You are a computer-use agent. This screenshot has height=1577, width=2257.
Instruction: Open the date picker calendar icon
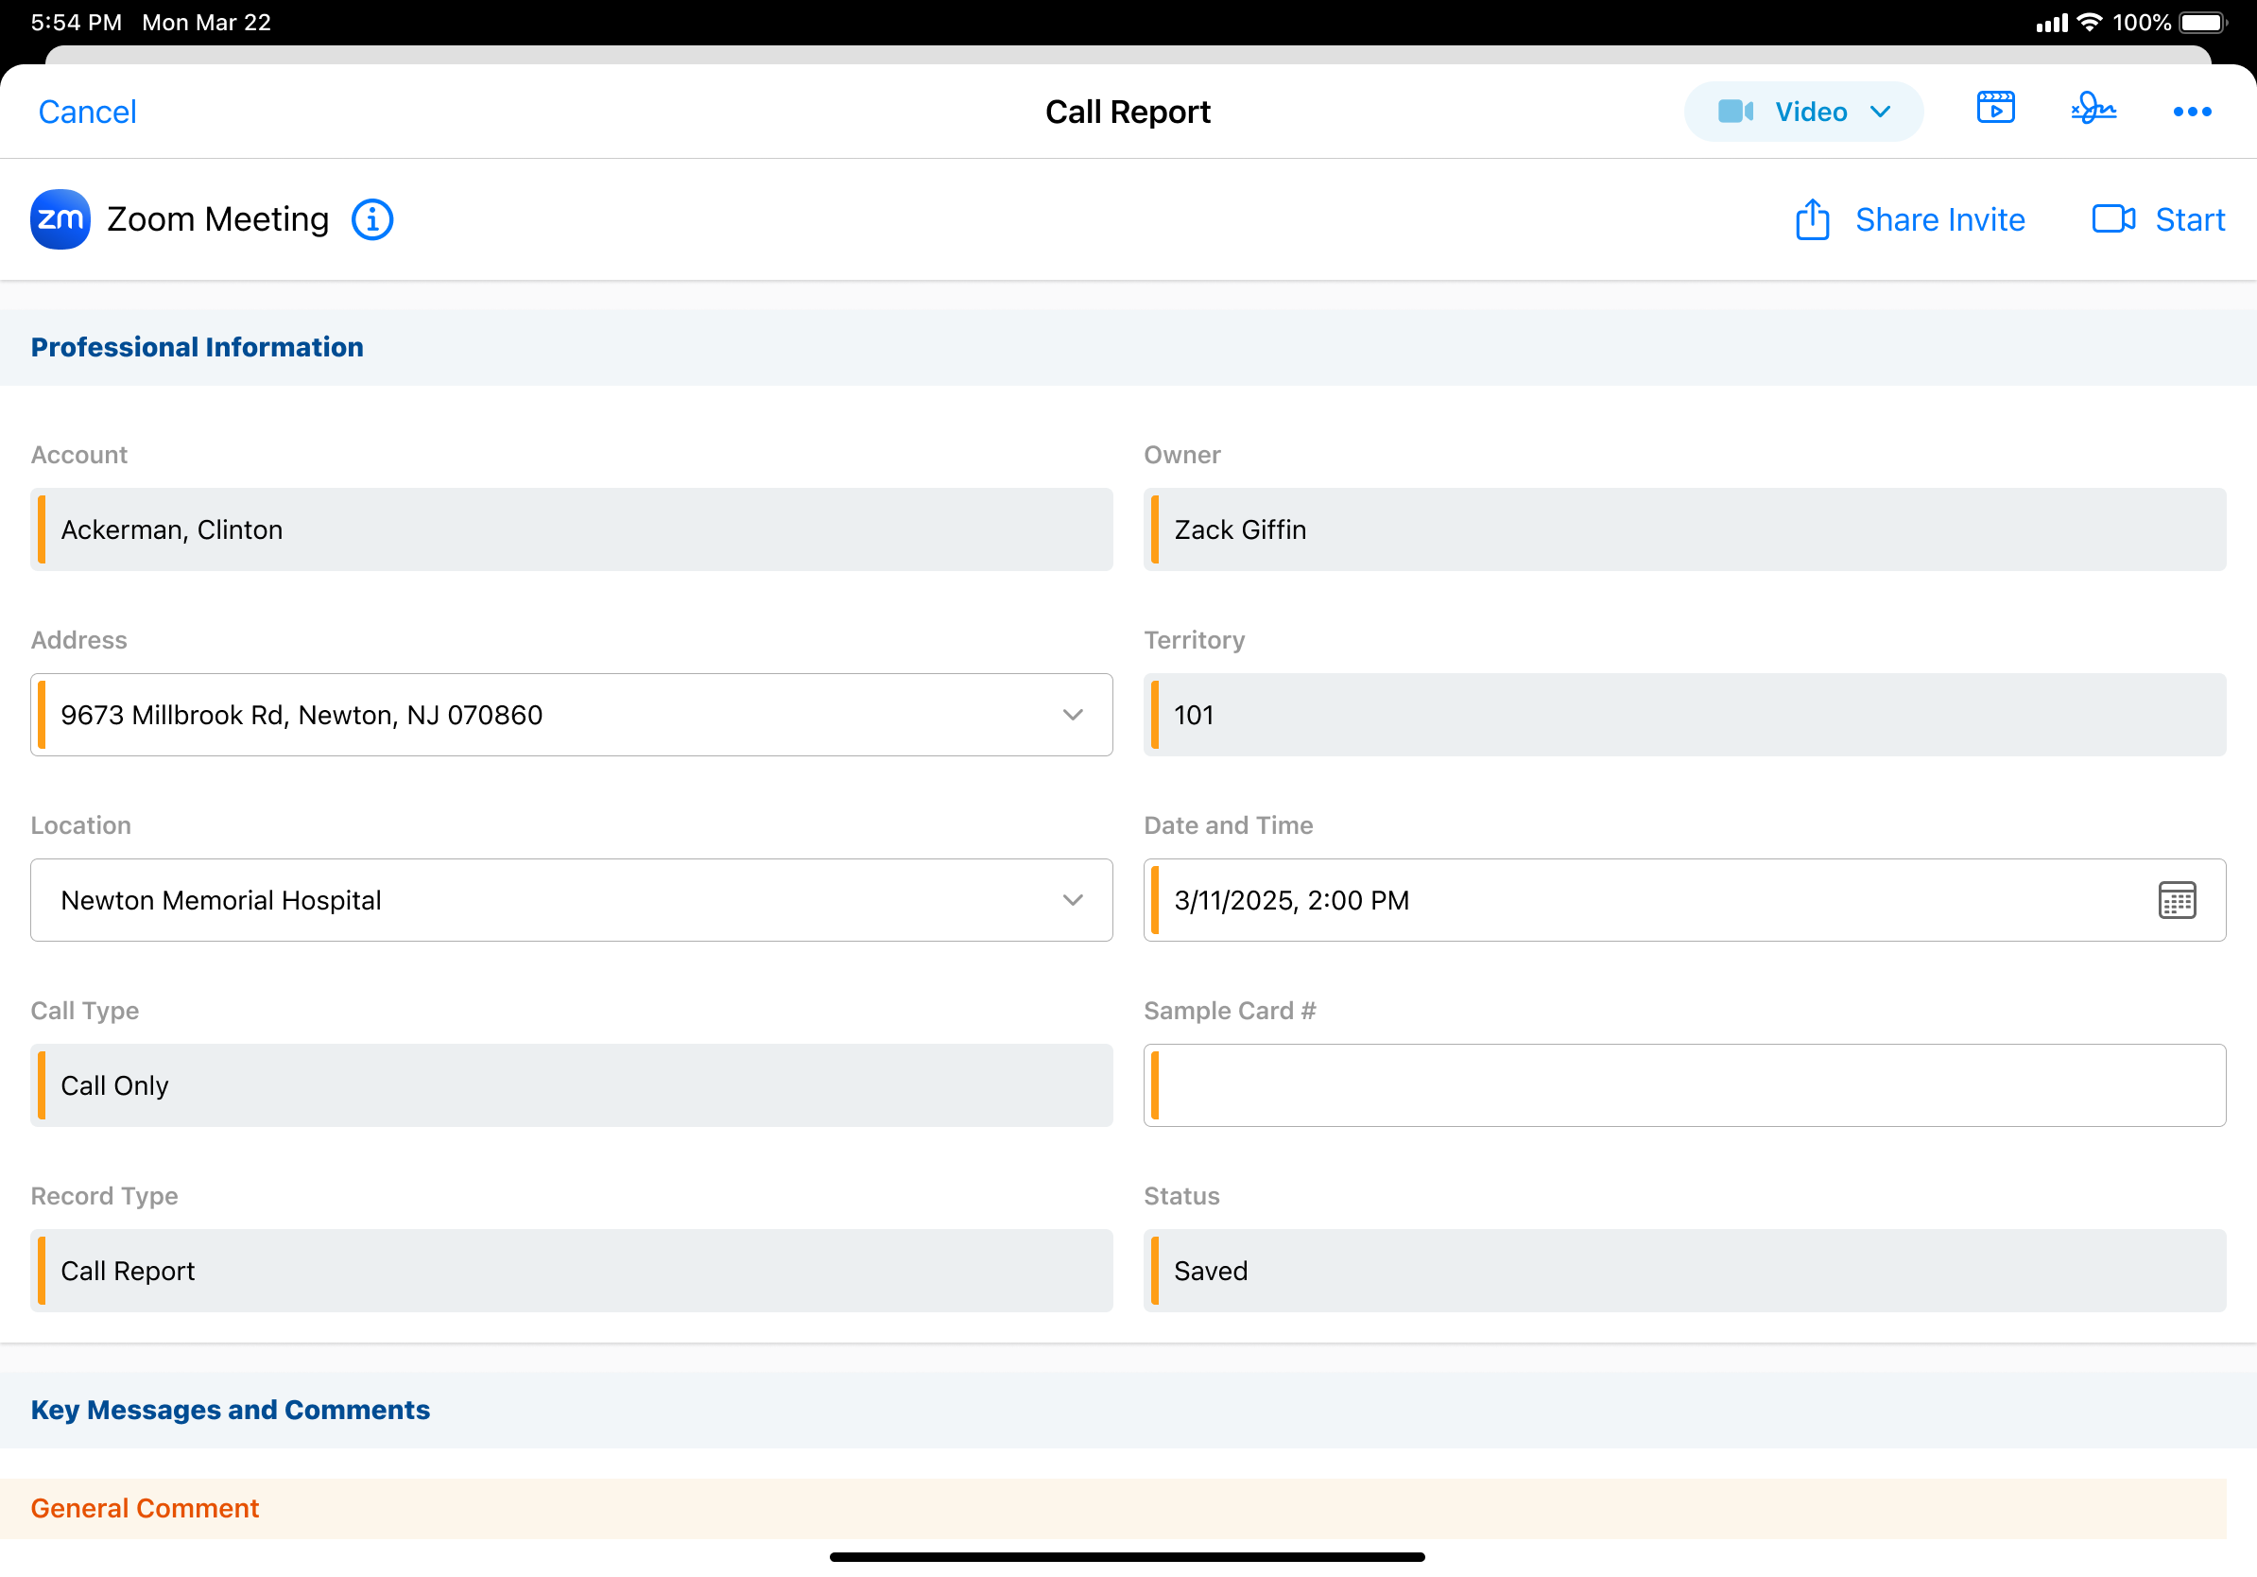pyautogui.click(x=2177, y=900)
